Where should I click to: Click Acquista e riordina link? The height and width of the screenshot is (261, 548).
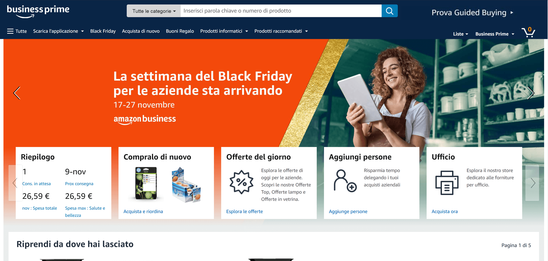coord(143,212)
